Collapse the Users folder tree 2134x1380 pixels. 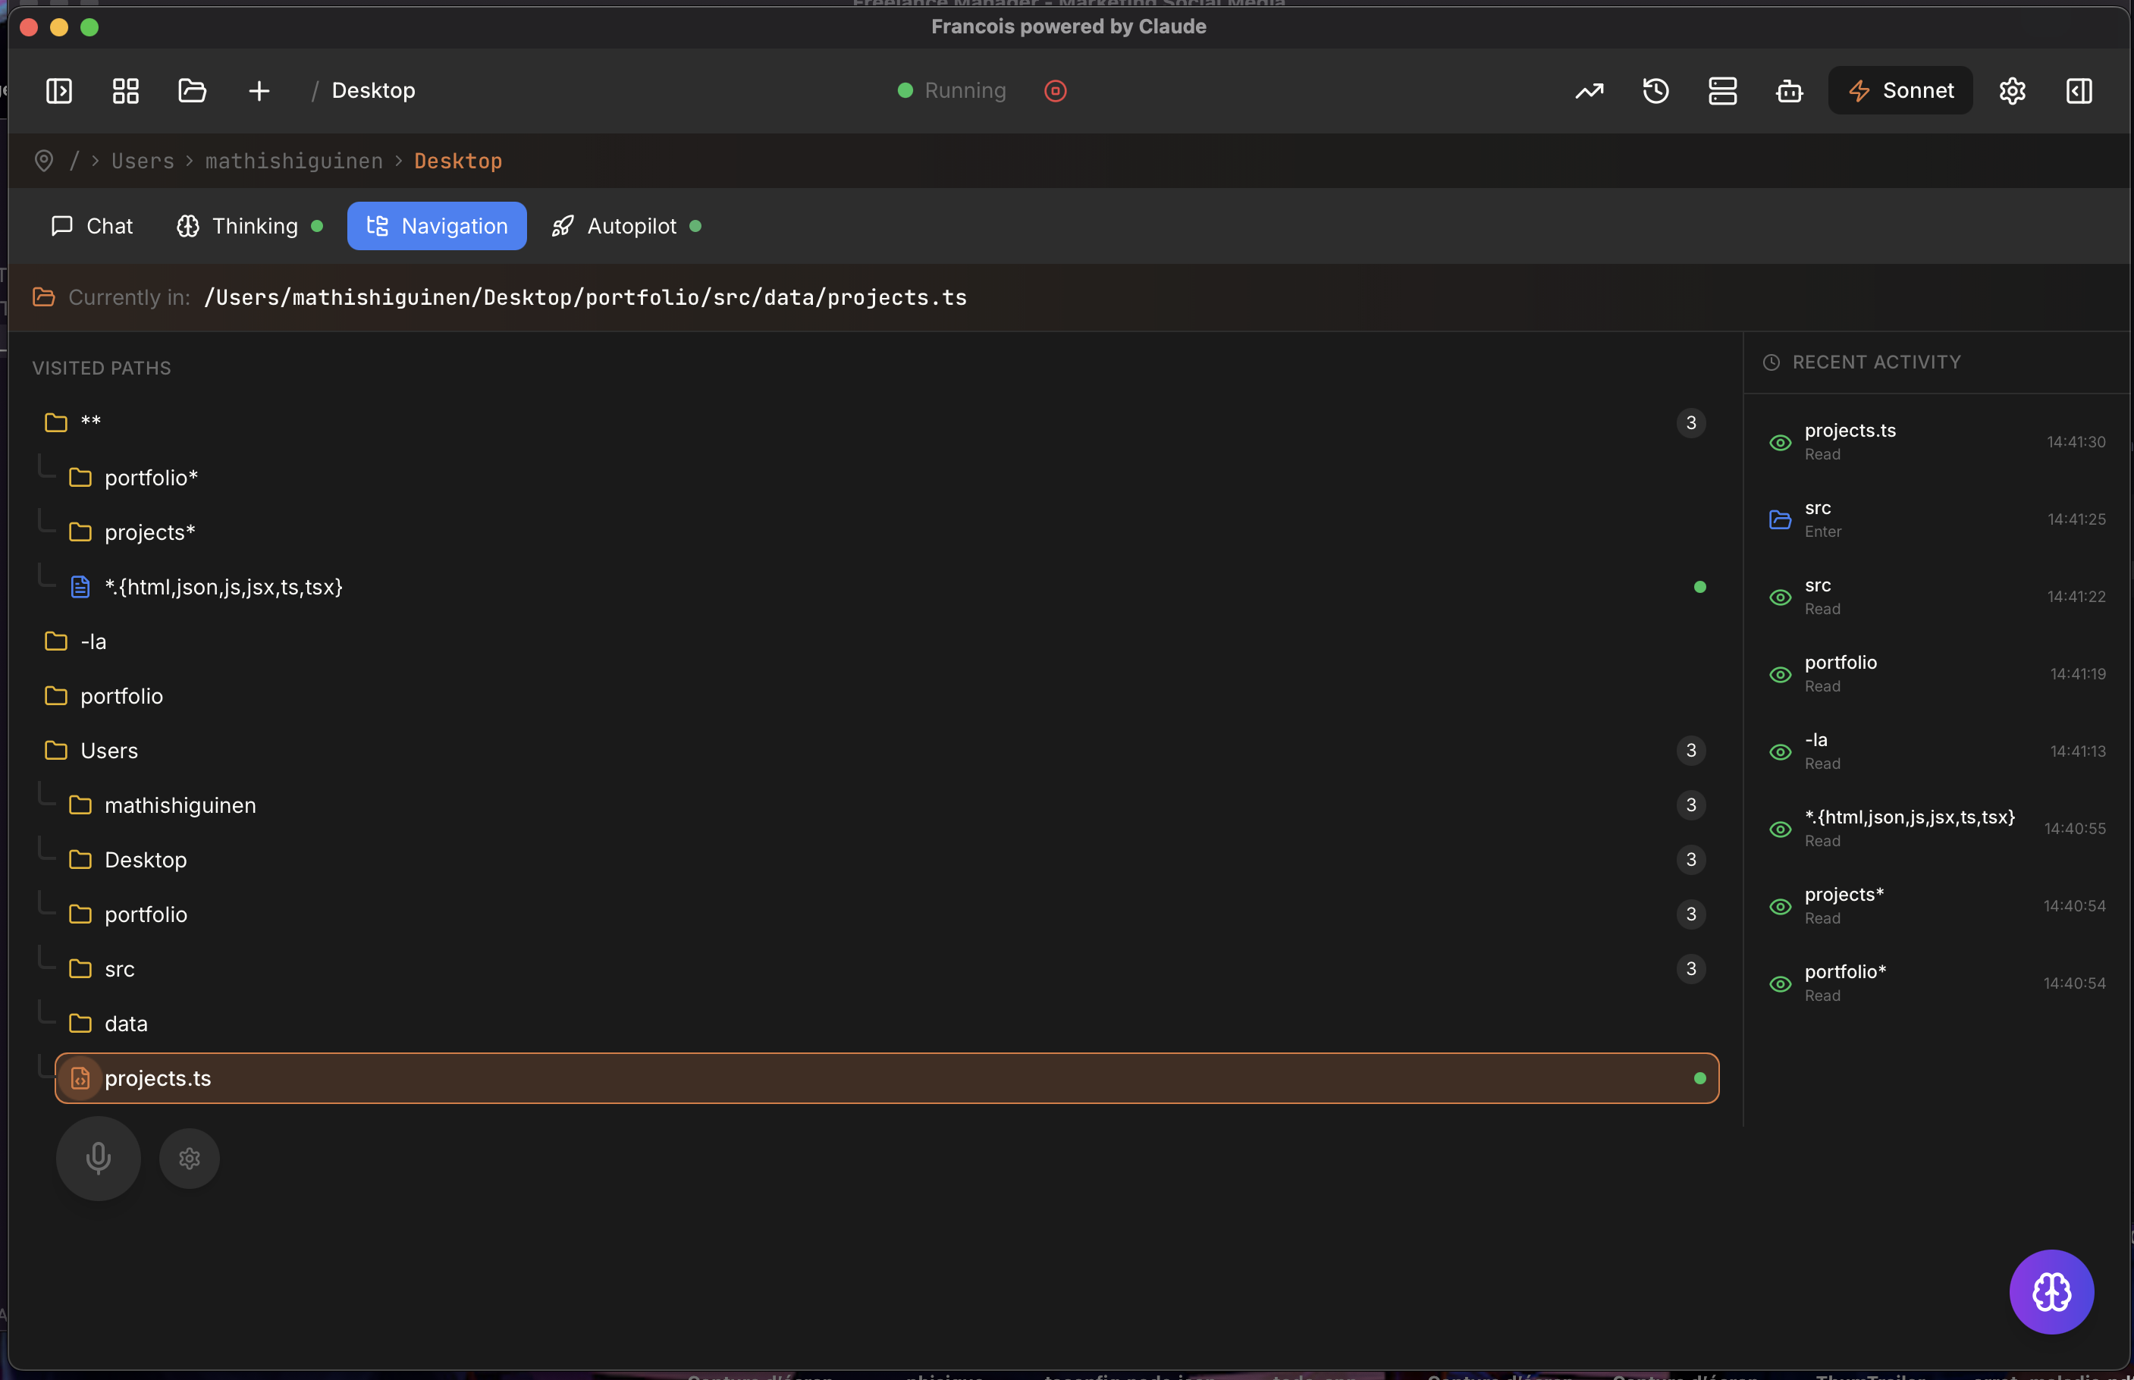(109, 751)
